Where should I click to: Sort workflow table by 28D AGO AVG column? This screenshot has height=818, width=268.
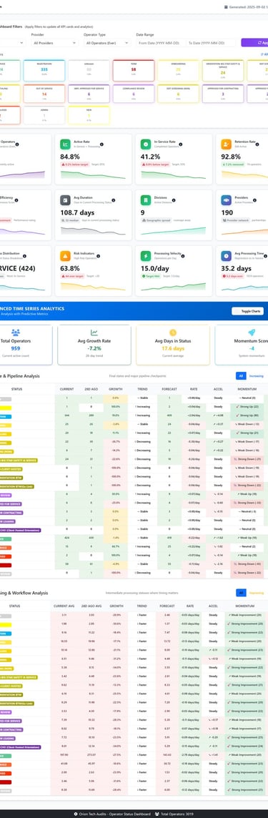(91, 606)
